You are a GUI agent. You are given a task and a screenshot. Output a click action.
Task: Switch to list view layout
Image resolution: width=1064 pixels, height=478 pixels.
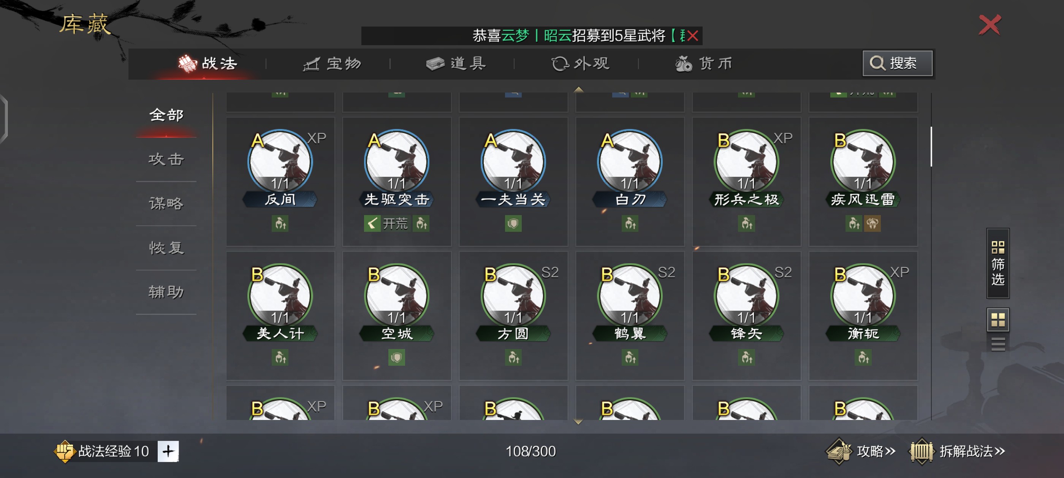998,344
